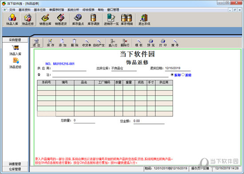Open the 模板 template tool
This screenshot has height=174, width=244.
pyautogui.click(x=139, y=43)
